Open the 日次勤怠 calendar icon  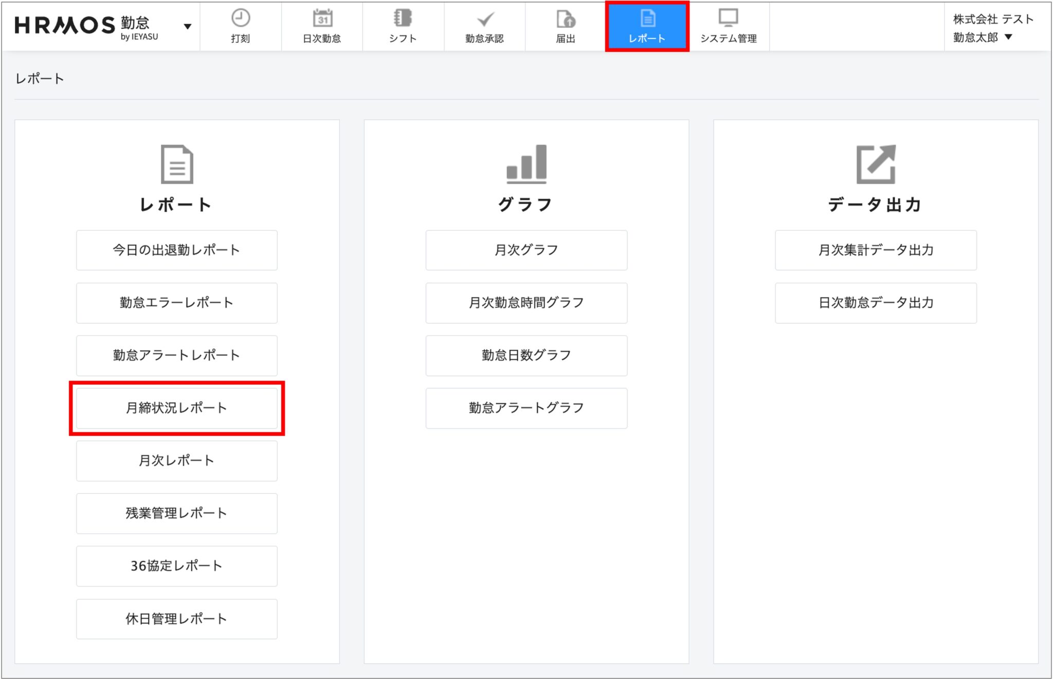[x=322, y=19]
